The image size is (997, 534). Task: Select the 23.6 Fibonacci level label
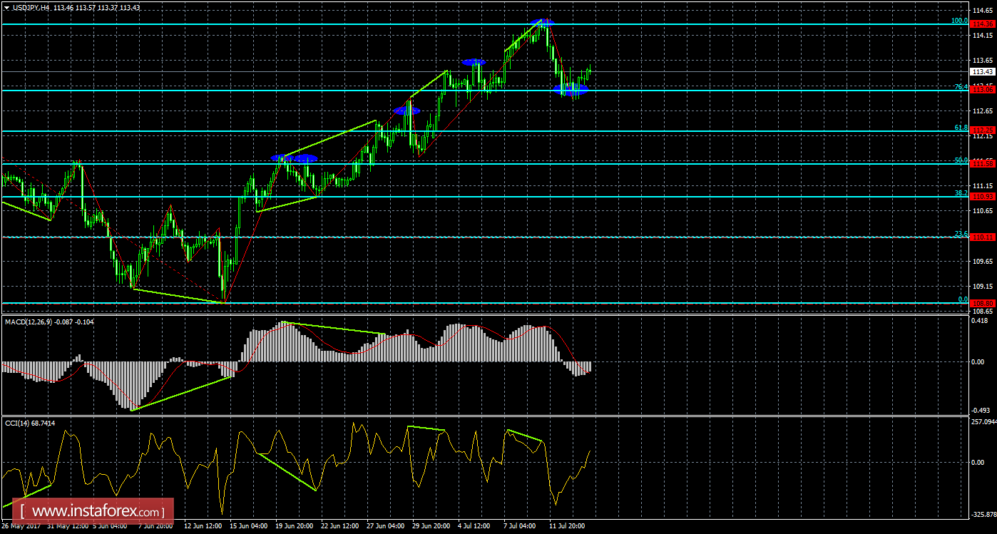961,234
